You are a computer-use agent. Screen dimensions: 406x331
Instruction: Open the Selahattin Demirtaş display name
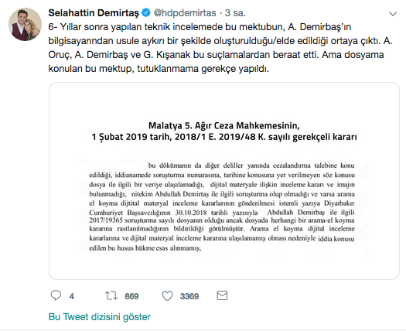click(94, 13)
